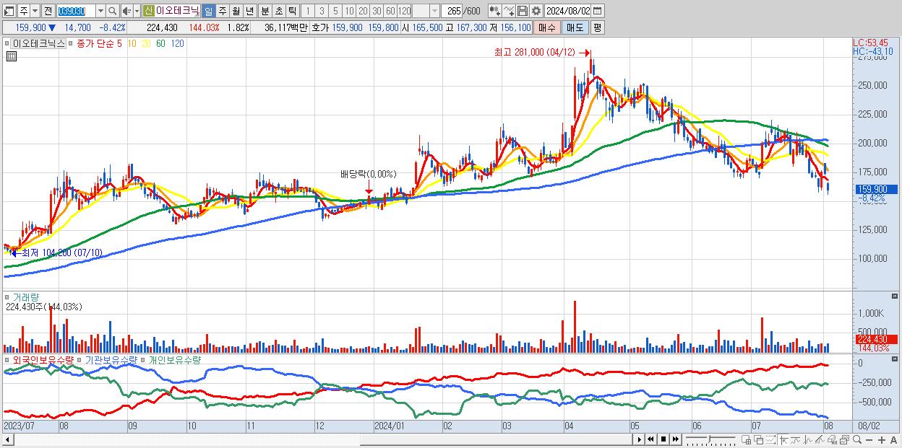902x448 pixels.
Task: Click the pencil draw line tool icon
Action: 820,440
